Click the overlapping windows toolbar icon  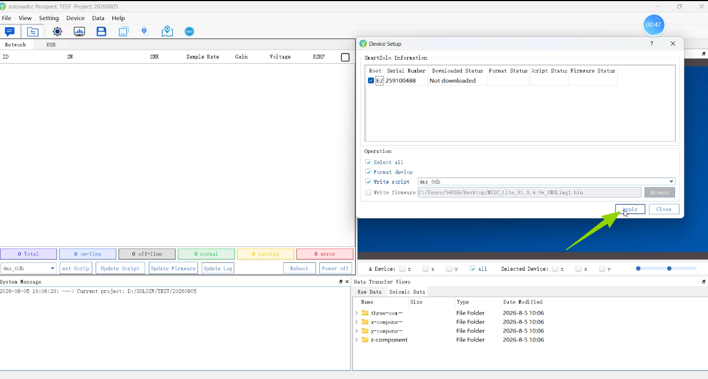tap(123, 32)
